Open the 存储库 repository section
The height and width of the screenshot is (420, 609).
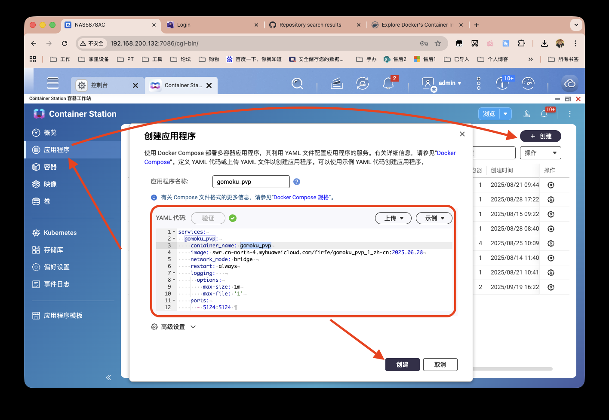pyautogui.click(x=54, y=250)
